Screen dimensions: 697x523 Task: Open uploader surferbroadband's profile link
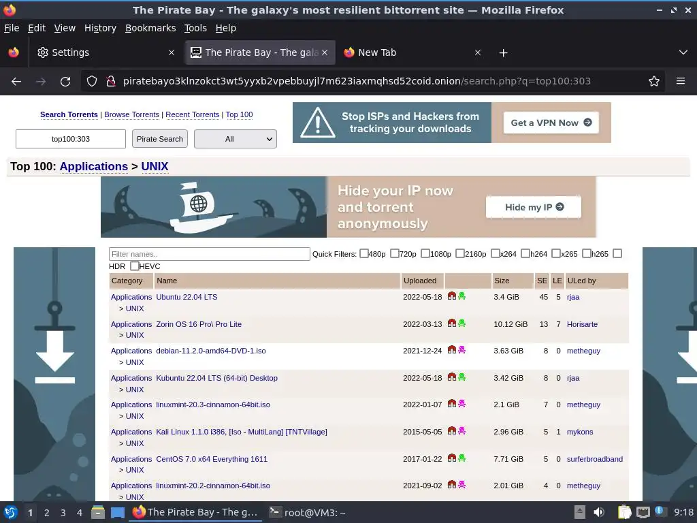point(595,459)
